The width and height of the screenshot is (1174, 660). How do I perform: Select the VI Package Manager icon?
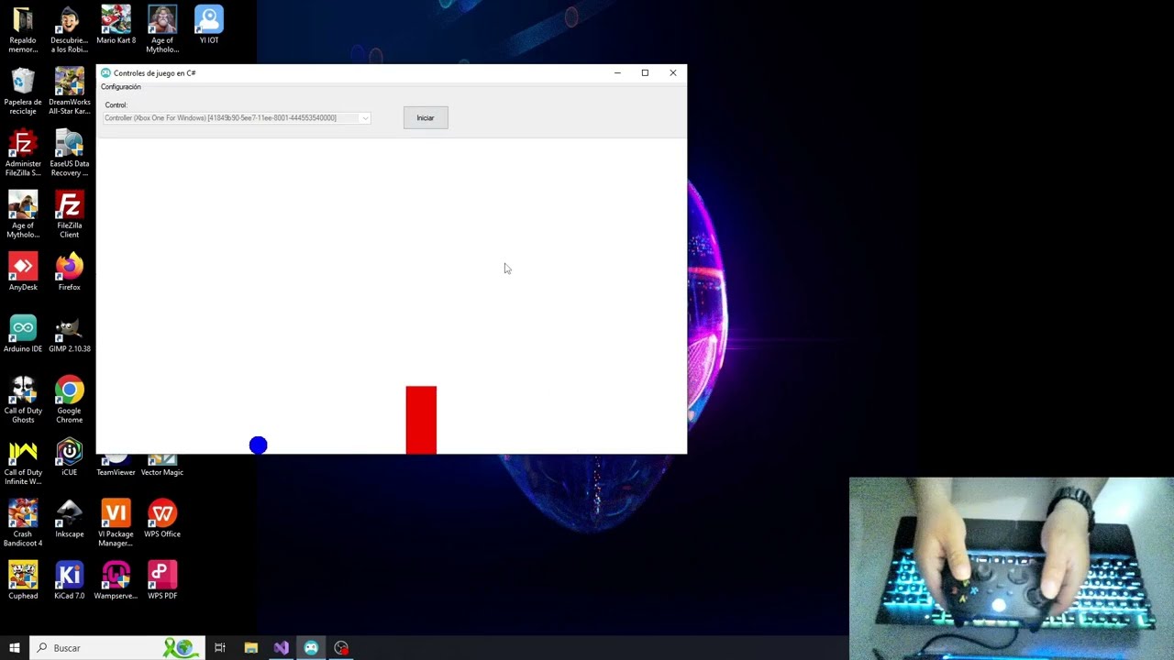pyautogui.click(x=116, y=522)
